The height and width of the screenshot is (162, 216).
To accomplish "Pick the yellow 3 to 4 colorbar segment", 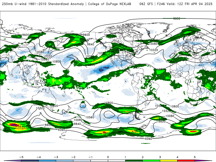I will (x=169, y=161).
